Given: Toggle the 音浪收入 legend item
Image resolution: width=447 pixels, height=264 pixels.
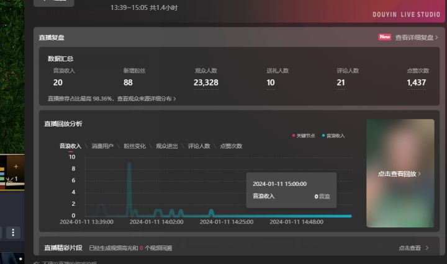Looking at the screenshot, I should (333, 136).
